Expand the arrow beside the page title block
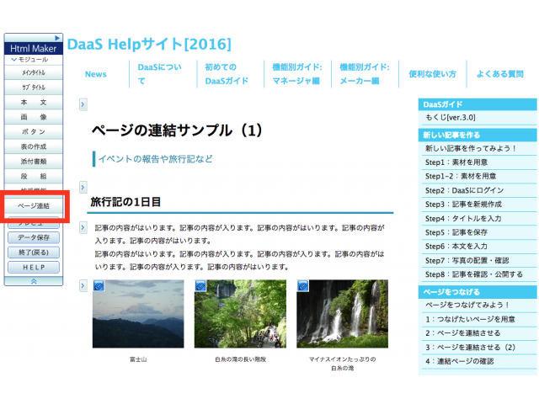 (x=83, y=104)
